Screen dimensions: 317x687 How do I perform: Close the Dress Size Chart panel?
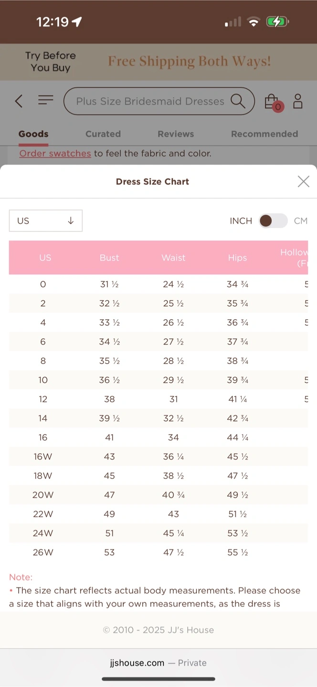coord(304,181)
